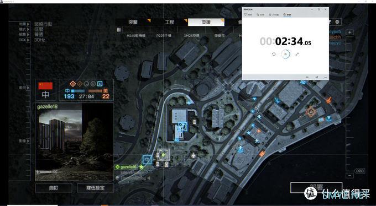Viewport: 376px width, 206px height.
Task: Click the 27:04 round timer
Action: click(x=86, y=96)
